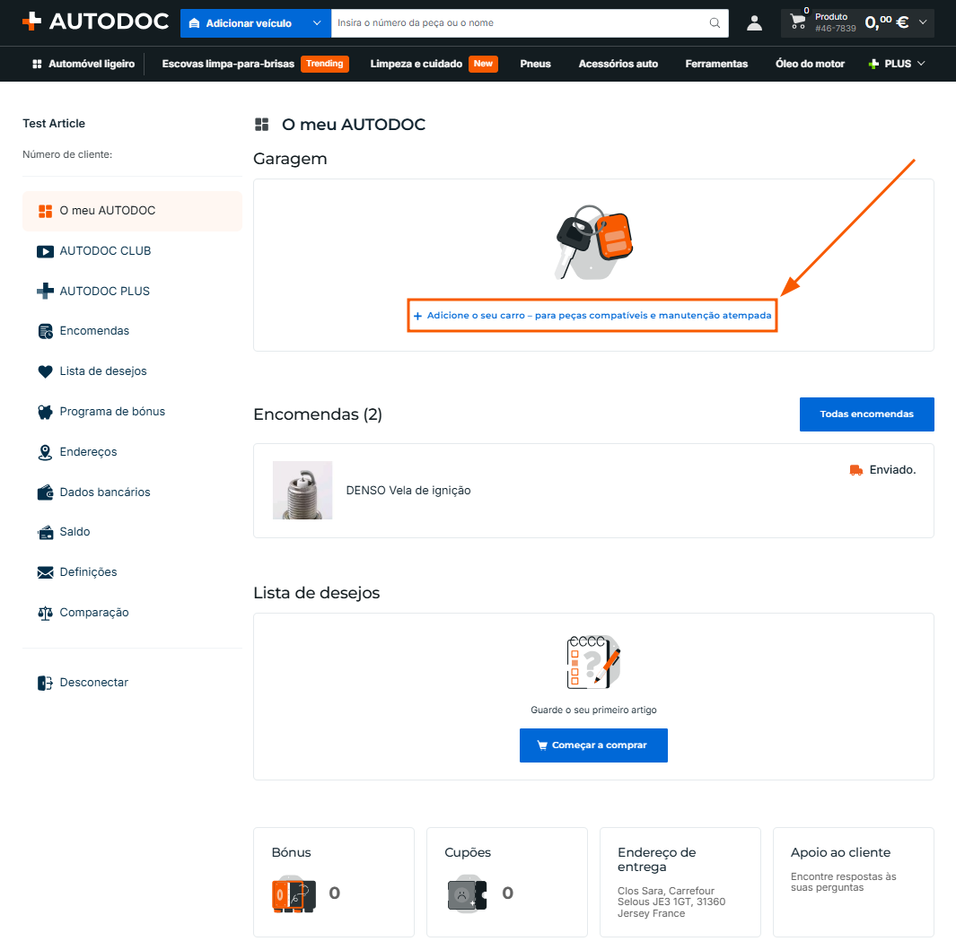This screenshot has width=956, height=950.
Task: Open the Comparação scales icon
Action: point(45,613)
